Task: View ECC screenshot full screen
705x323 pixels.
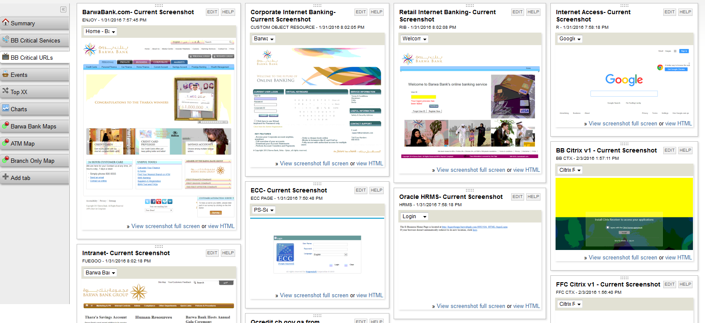Action: 314,295
